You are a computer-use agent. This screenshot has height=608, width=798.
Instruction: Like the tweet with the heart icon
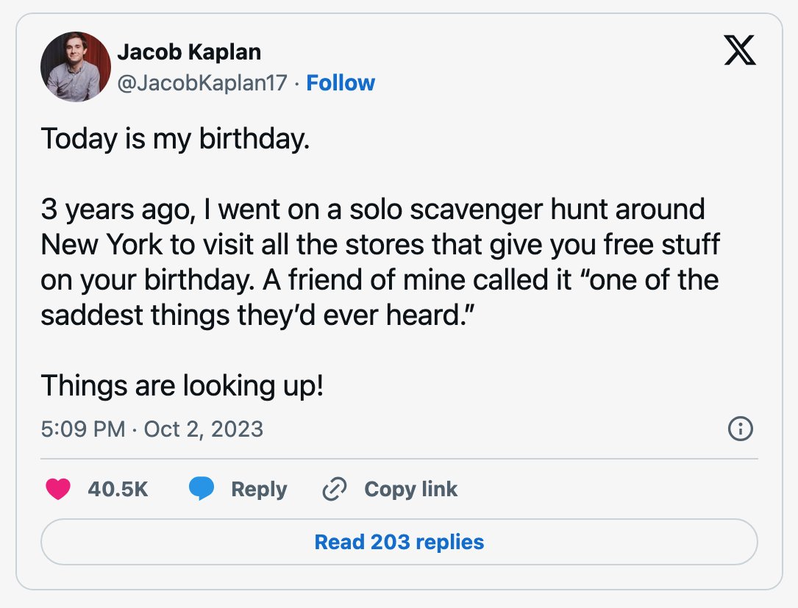pos(58,490)
